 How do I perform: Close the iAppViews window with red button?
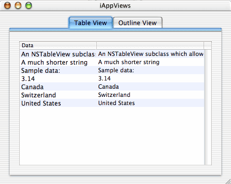[7, 6]
